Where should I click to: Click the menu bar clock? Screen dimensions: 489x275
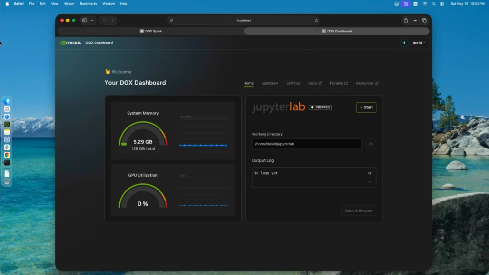click(x=468, y=4)
